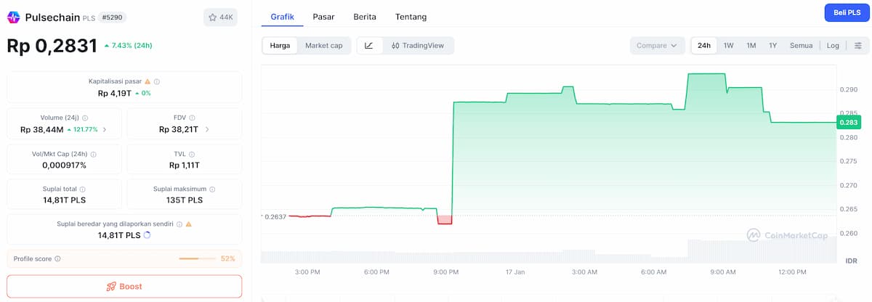This screenshot has height=302, width=872.
Task: Click the Profile score progress bar
Action: [197, 258]
